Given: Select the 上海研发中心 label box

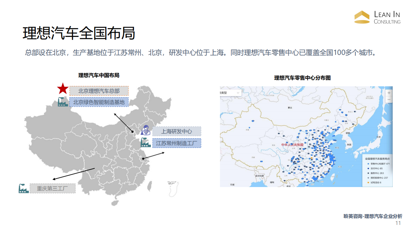Looking at the screenshot, I should point(177,131).
